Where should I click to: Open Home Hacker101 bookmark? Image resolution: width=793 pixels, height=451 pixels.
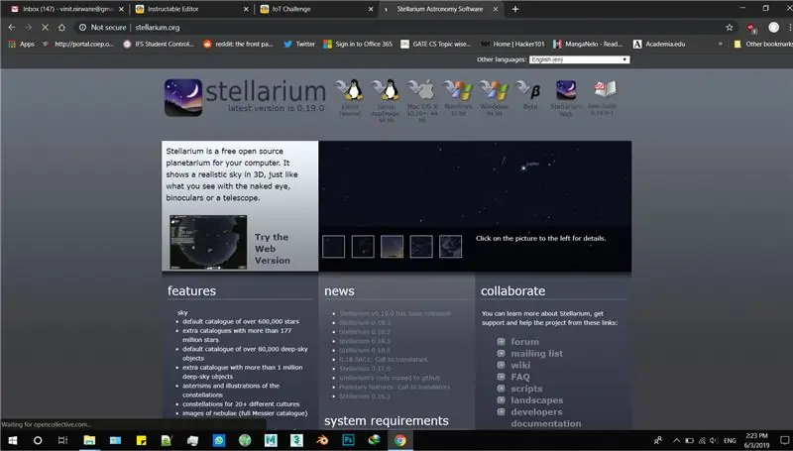click(512, 44)
